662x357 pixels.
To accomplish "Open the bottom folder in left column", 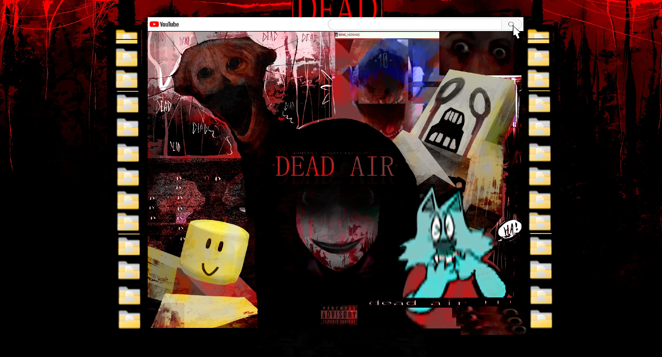I will [129, 320].
